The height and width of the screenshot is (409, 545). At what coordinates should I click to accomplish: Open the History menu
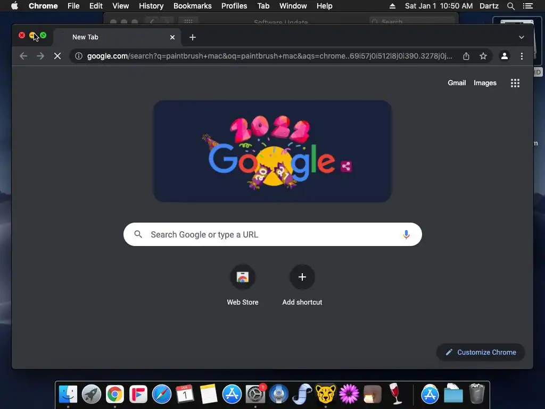tap(151, 6)
